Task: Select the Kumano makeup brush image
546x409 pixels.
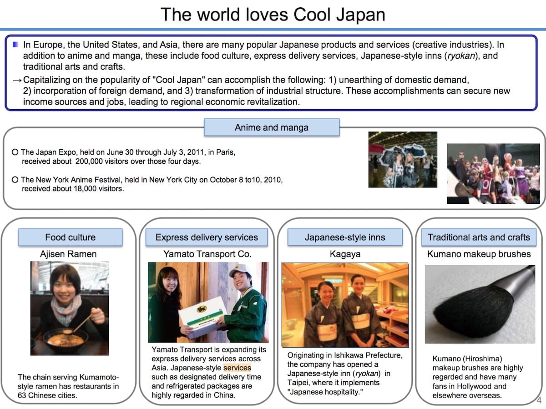Action: (x=480, y=304)
